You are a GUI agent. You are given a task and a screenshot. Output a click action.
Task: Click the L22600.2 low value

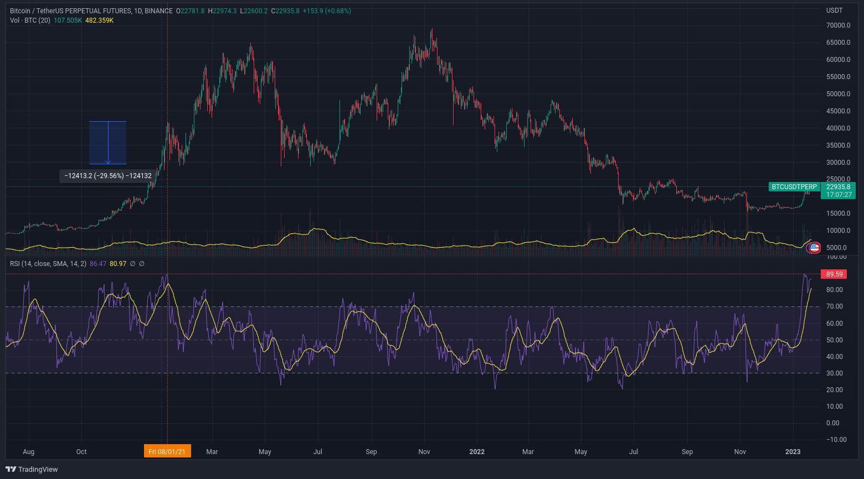254,11
